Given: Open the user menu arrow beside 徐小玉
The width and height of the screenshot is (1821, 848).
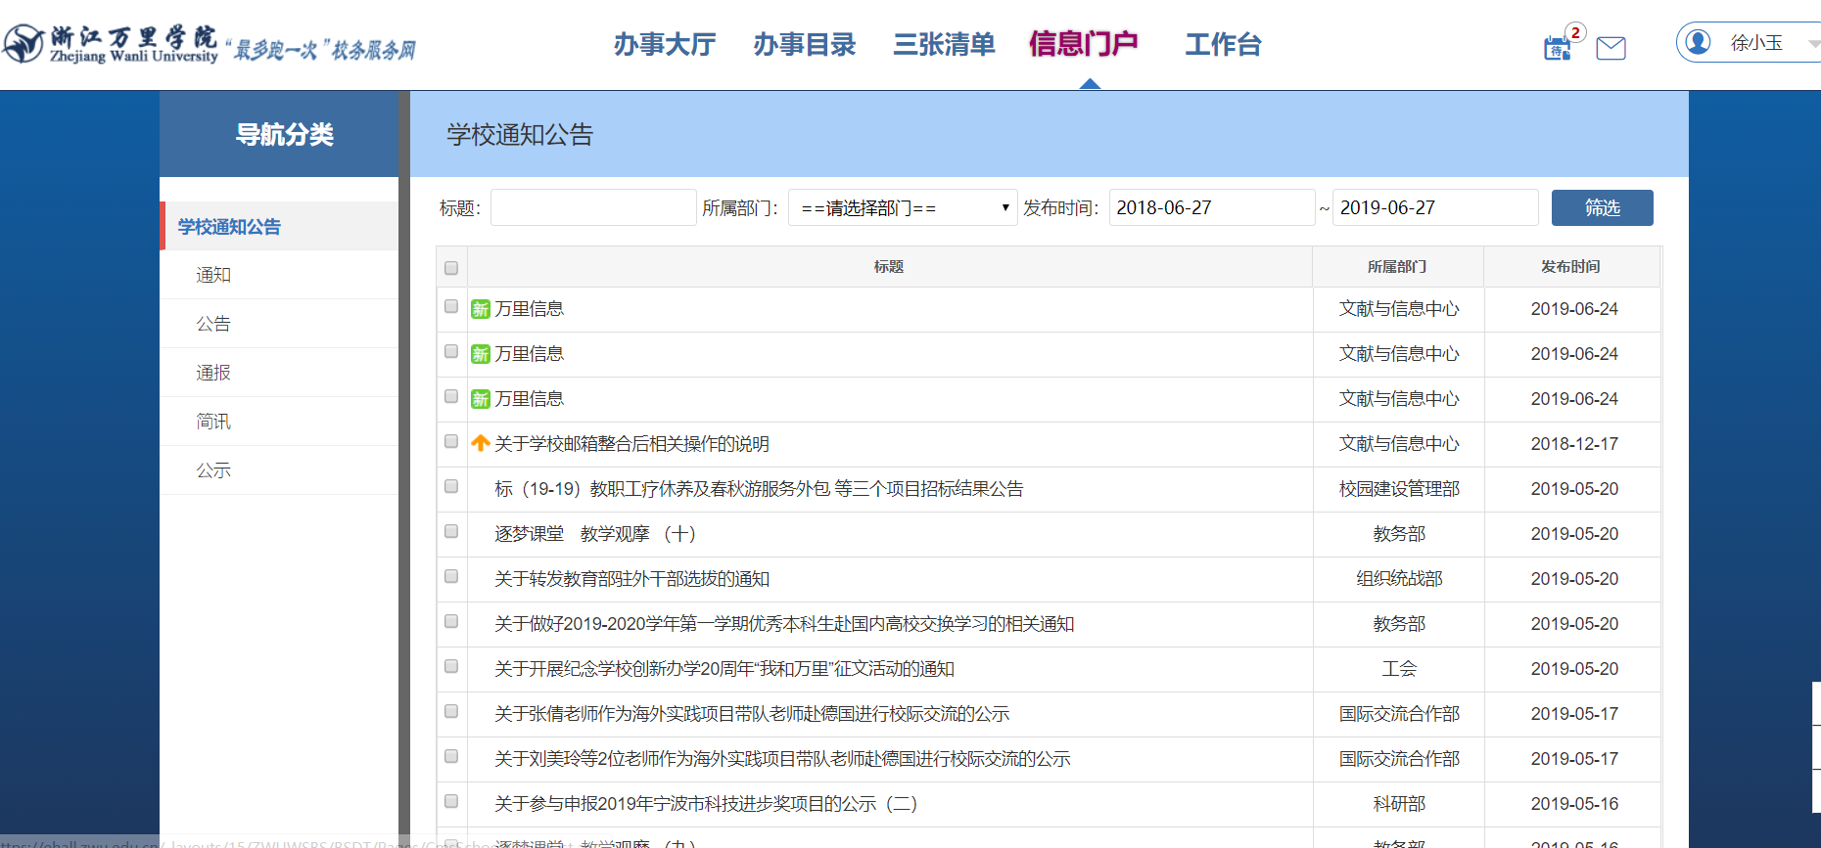Looking at the screenshot, I should tap(1812, 43).
